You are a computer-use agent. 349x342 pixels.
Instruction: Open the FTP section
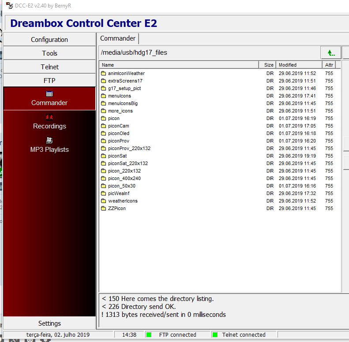tap(49, 80)
